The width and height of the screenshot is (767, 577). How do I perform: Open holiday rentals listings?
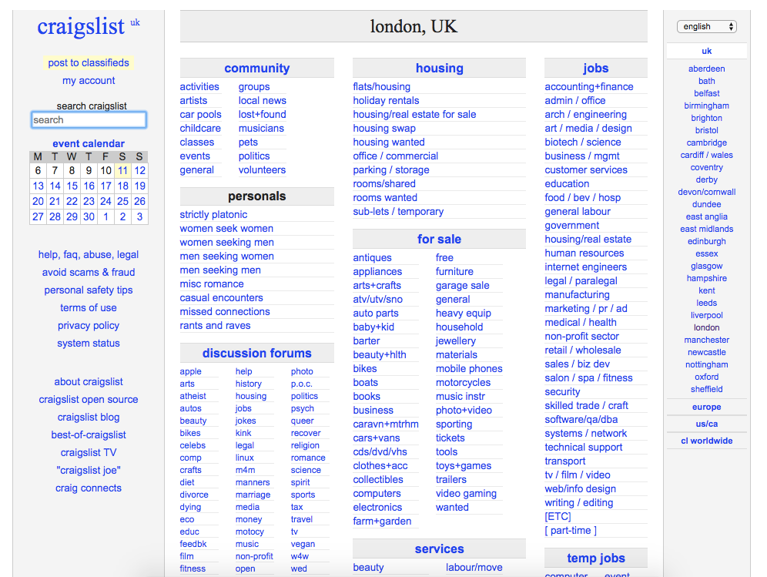(386, 100)
